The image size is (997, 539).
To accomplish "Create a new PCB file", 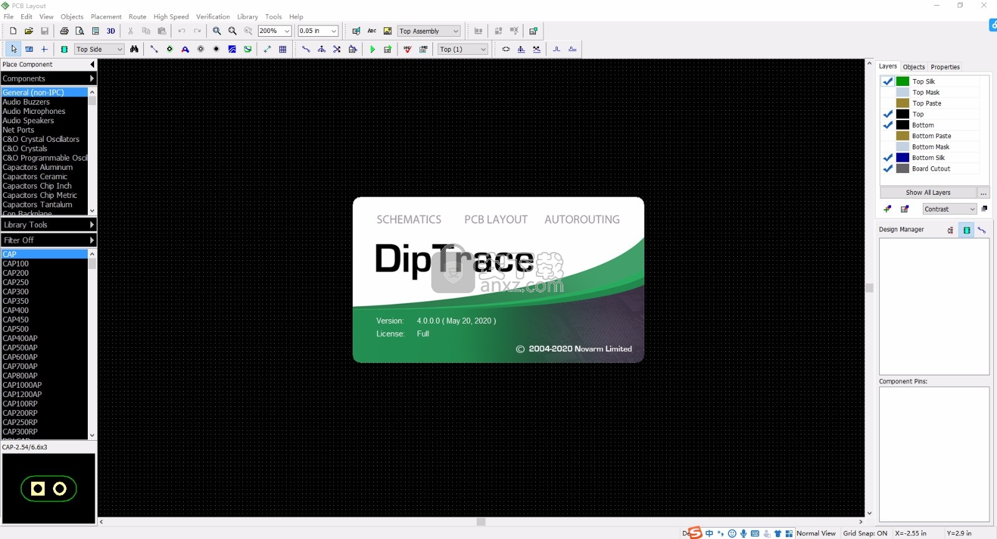I will (x=13, y=30).
